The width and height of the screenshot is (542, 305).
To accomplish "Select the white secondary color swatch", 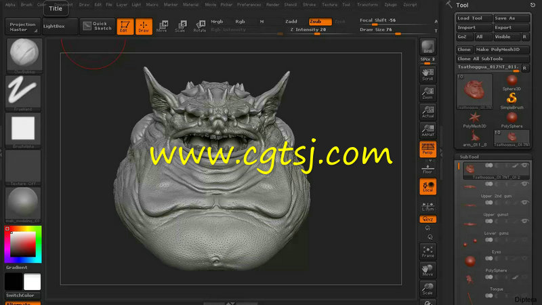I will [32, 281].
